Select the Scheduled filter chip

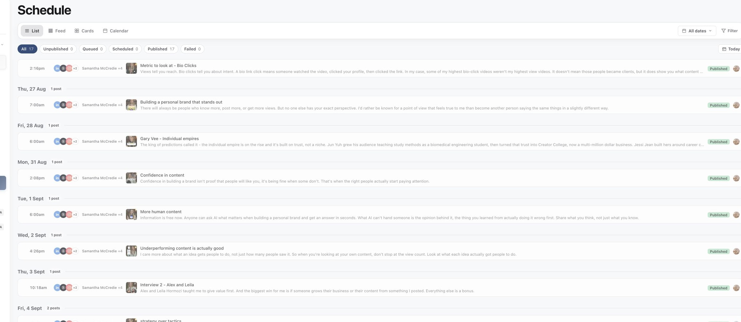click(125, 49)
